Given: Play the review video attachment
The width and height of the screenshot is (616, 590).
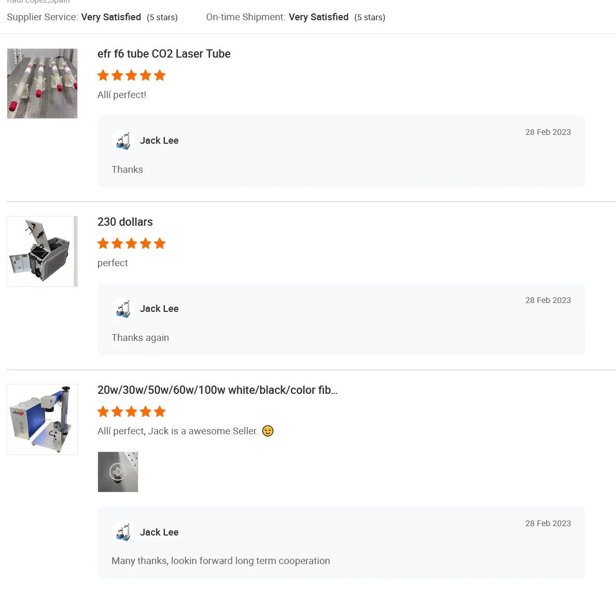Looking at the screenshot, I should tap(118, 472).
